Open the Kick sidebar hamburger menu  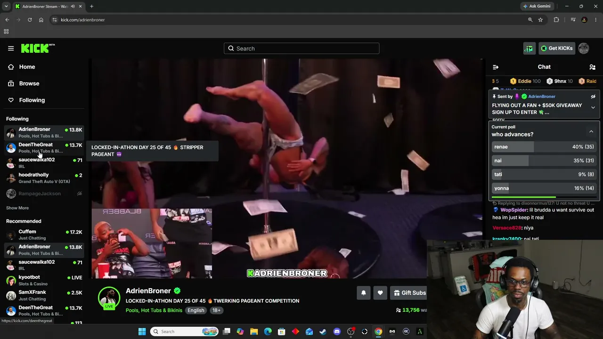pos(11,48)
